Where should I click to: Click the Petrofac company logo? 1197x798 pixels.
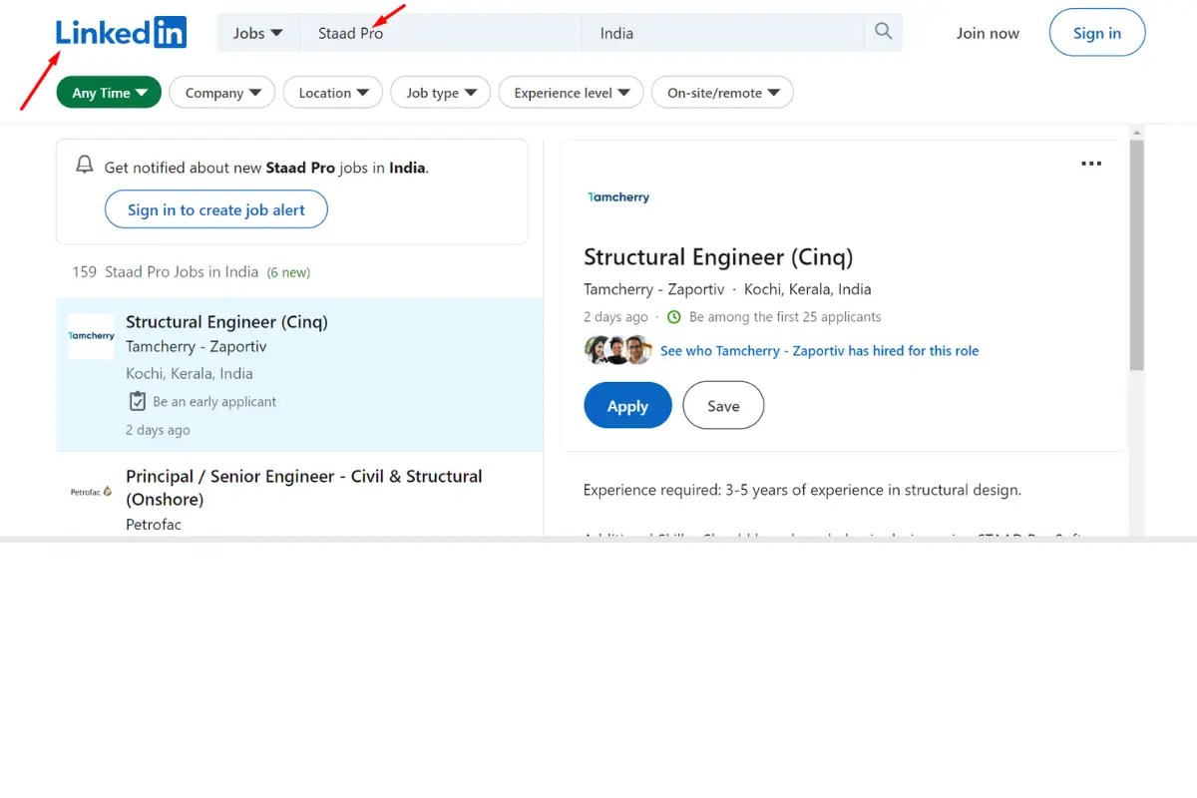[91, 492]
